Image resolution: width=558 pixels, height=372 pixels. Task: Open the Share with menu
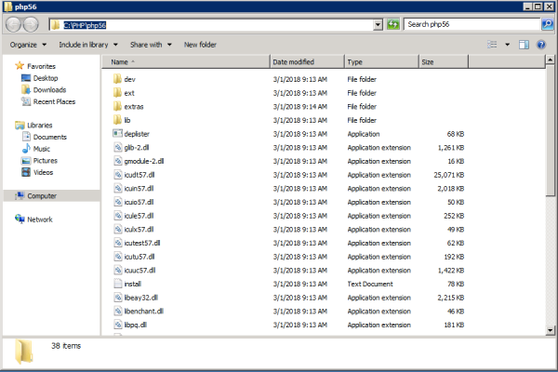151,45
